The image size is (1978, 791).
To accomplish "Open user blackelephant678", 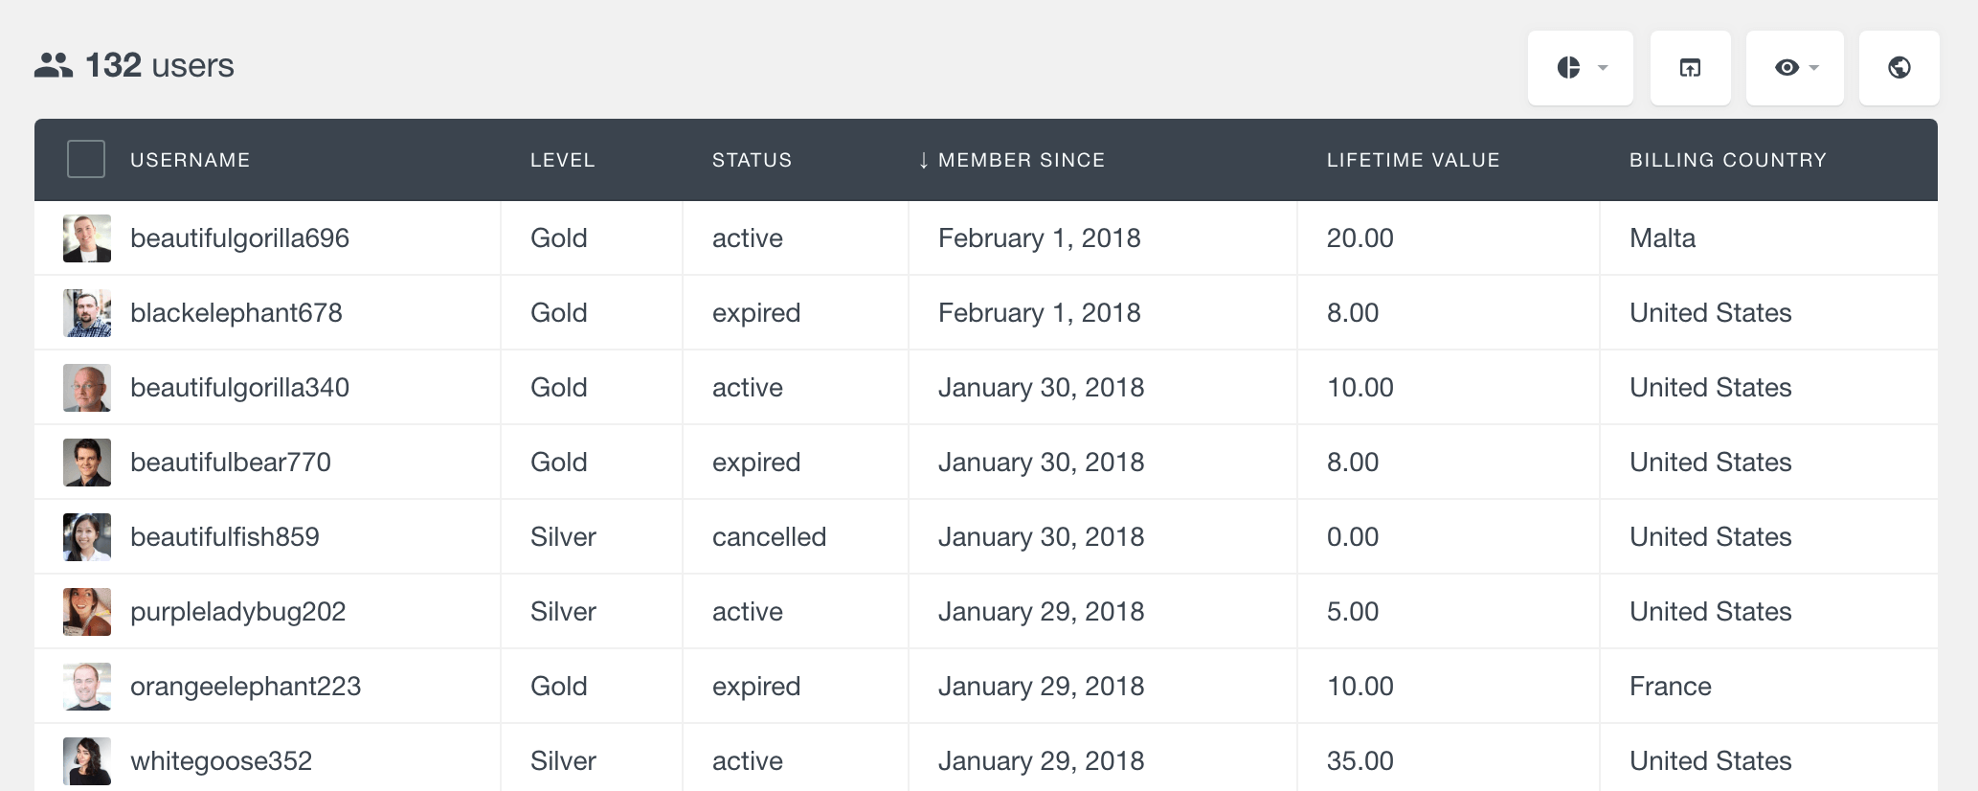I will click(x=236, y=313).
